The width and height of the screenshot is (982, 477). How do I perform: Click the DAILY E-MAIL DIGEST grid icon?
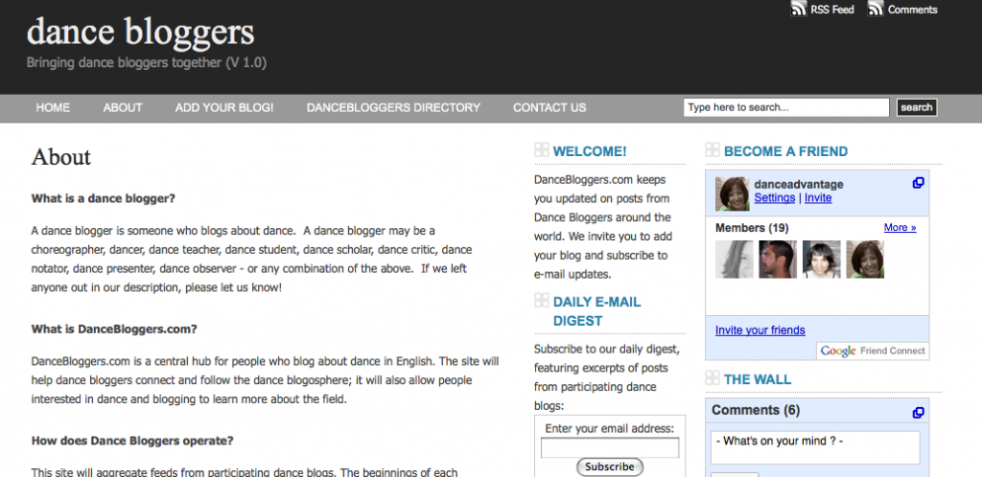[541, 300]
